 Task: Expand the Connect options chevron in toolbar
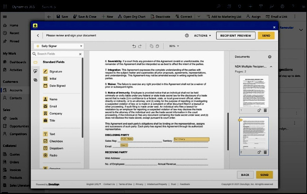coord(199,17)
